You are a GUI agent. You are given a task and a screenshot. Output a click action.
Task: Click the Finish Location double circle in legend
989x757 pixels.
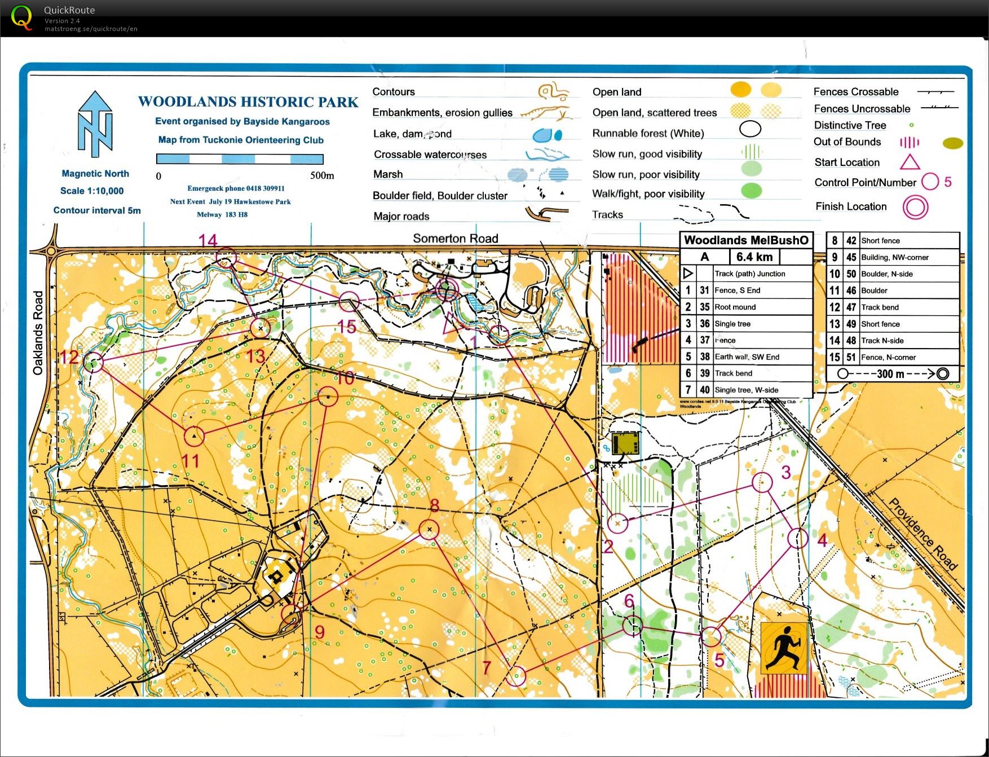coord(915,207)
